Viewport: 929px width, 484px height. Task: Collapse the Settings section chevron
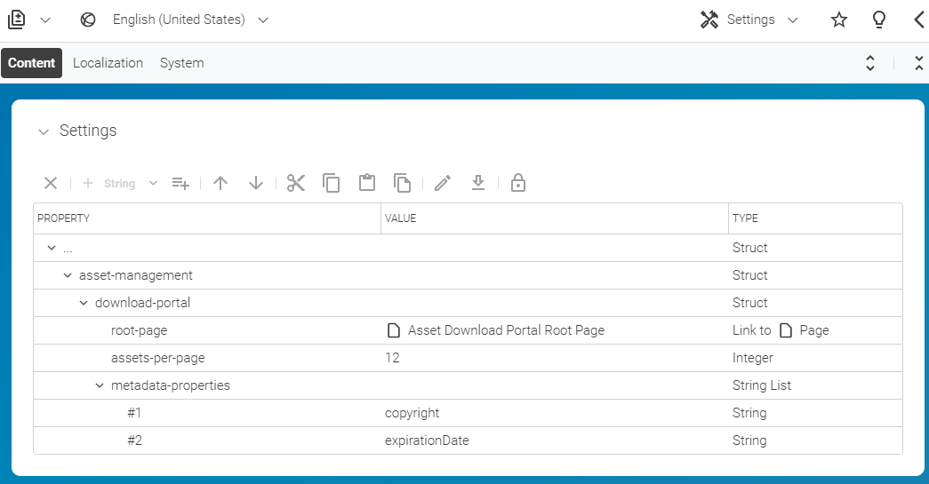[x=44, y=131]
